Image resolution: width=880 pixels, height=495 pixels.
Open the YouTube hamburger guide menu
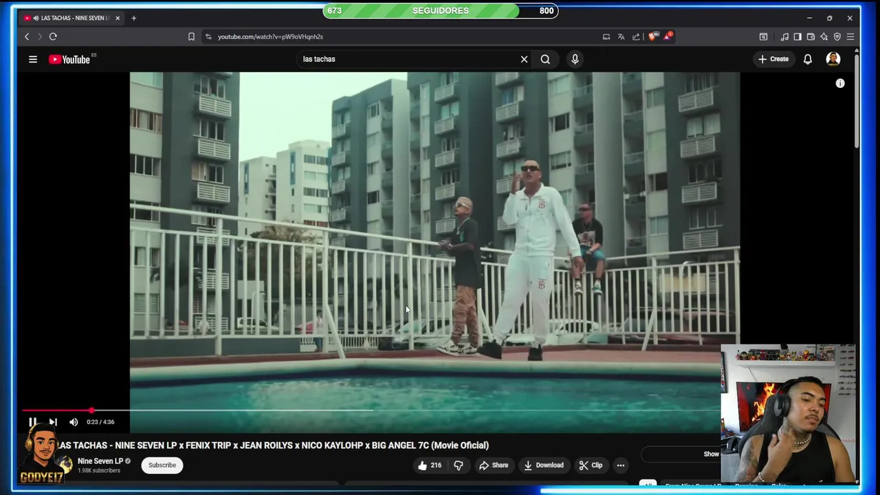pyautogui.click(x=32, y=59)
